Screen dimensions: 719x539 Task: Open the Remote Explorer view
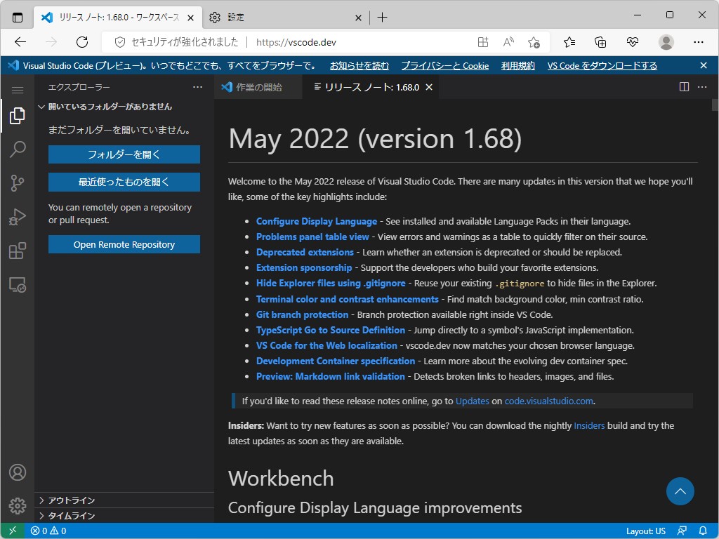point(18,285)
